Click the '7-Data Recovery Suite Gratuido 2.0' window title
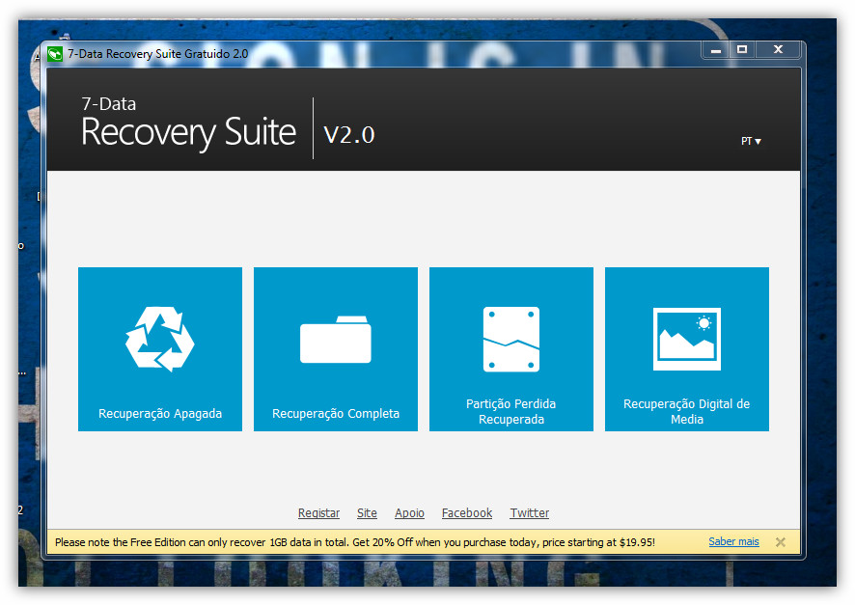 157,54
